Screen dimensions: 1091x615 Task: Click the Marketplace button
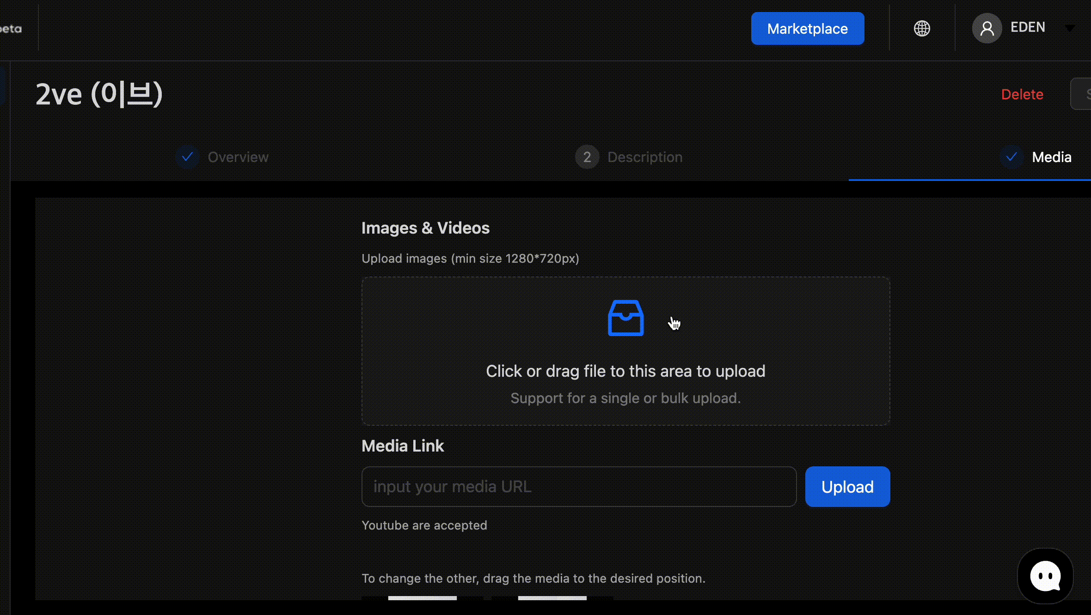click(x=807, y=29)
